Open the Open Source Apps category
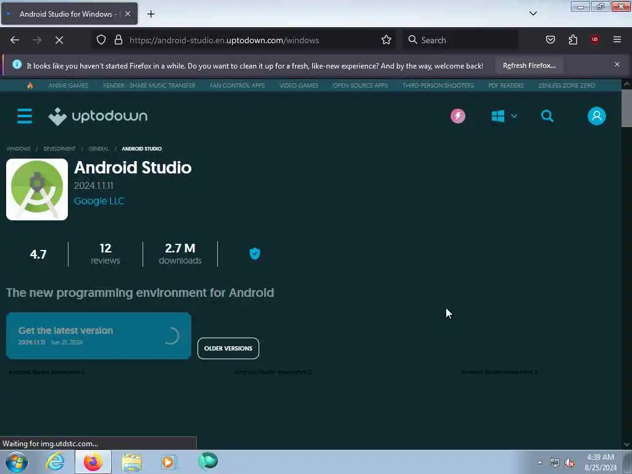Image resolution: width=632 pixels, height=474 pixels. (x=360, y=85)
